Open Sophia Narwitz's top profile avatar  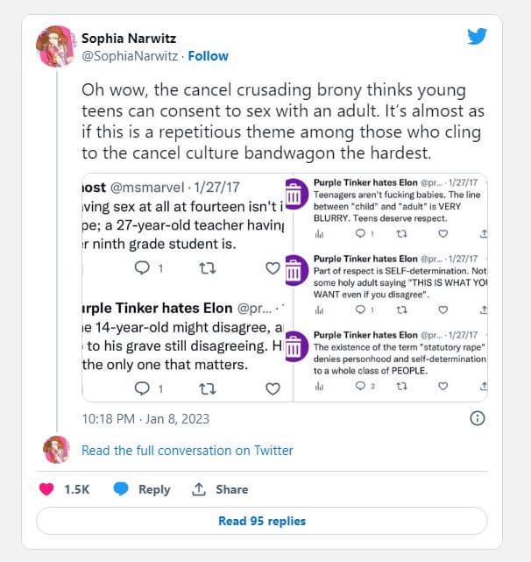coord(54,46)
